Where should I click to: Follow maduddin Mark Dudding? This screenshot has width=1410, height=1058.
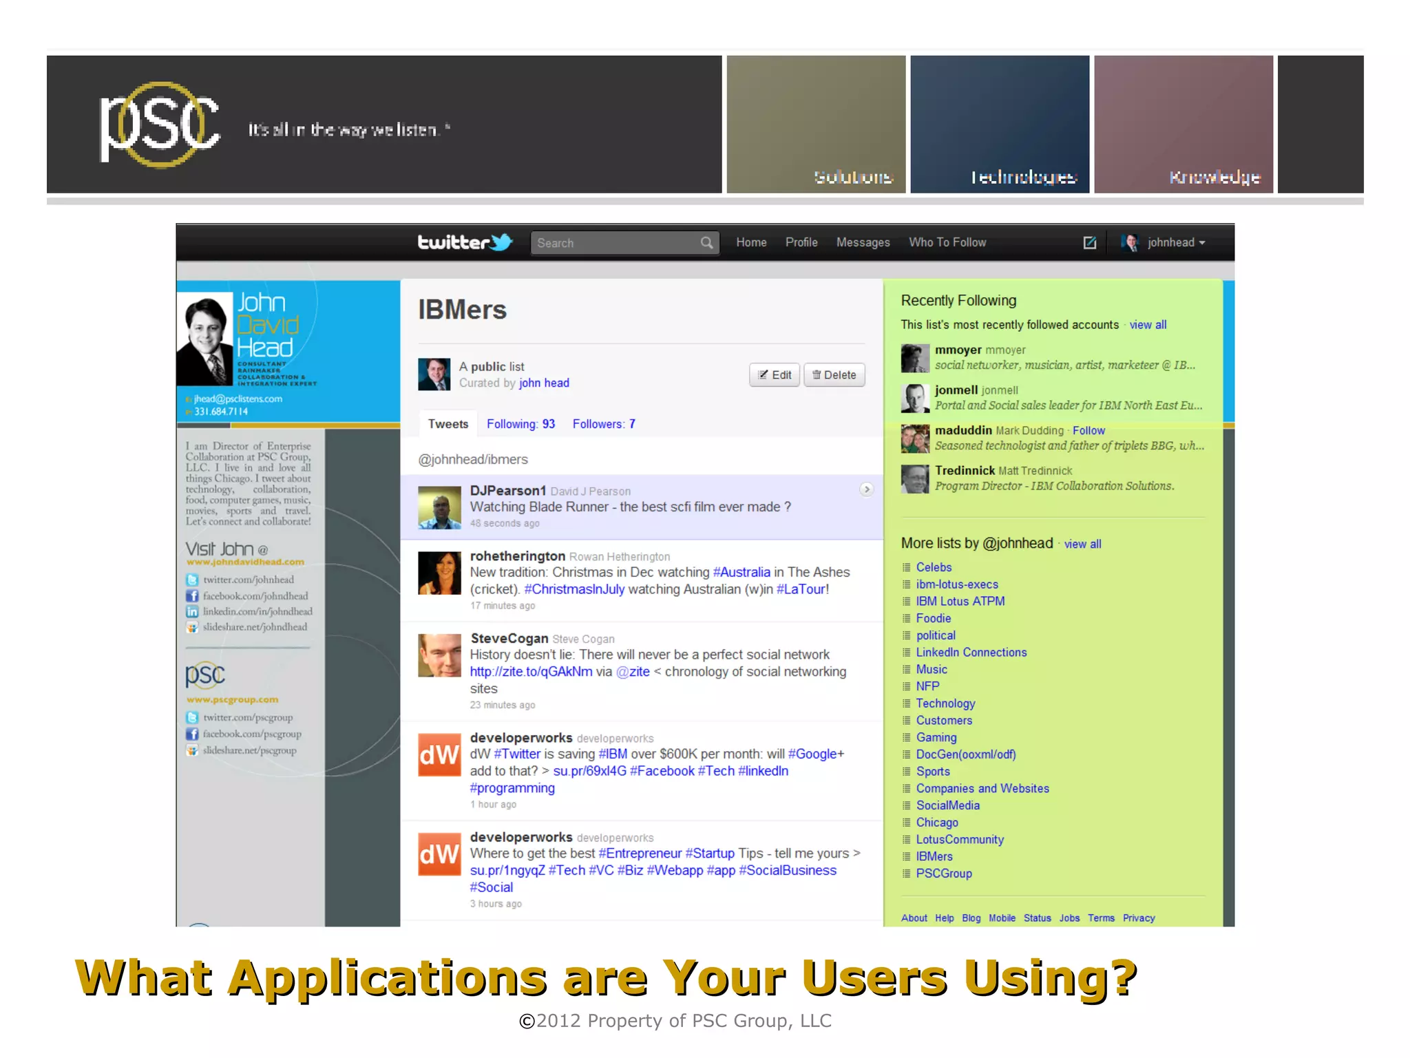tap(1088, 430)
